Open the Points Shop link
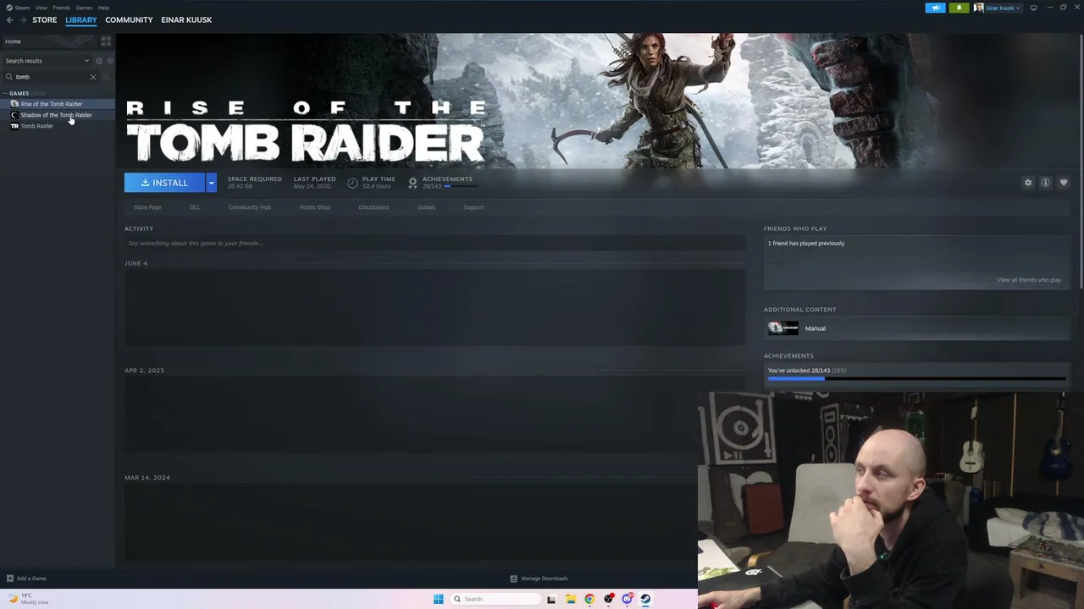This screenshot has height=609, width=1084. click(314, 207)
